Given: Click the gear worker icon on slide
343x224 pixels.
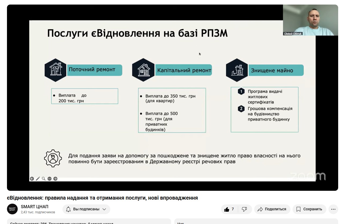Looking at the screenshot, I should 53,158.
